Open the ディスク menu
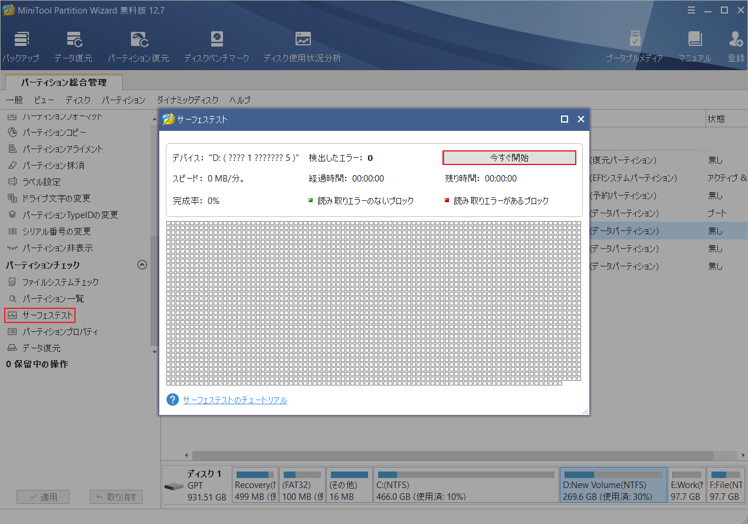748x524 pixels. (77, 100)
